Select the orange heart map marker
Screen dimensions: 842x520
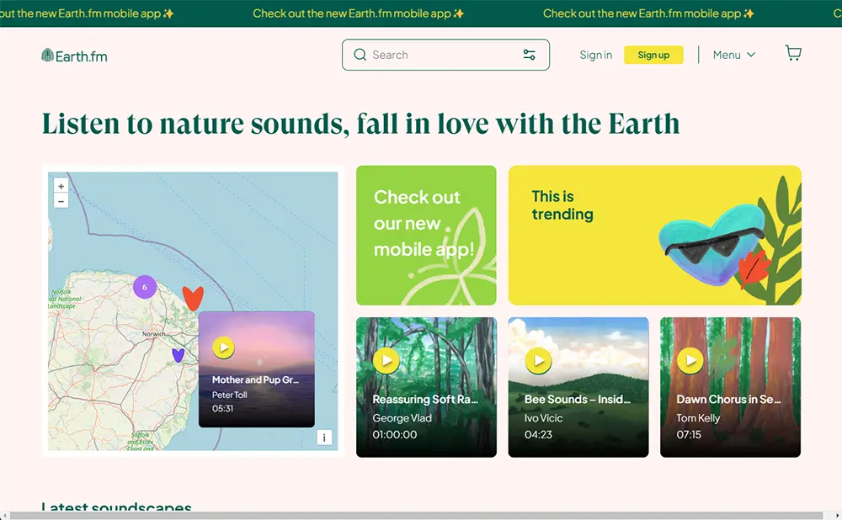[193, 297]
